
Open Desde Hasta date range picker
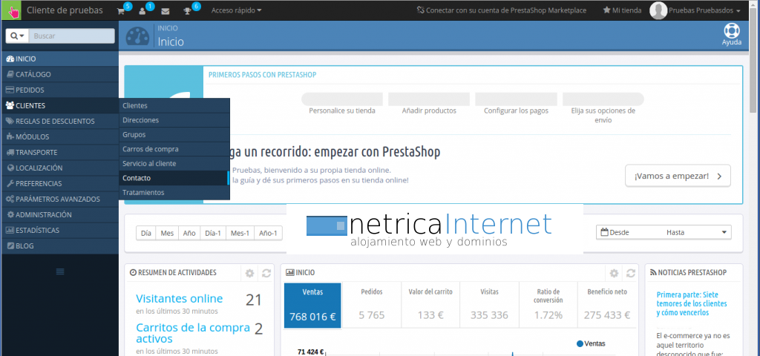[664, 232]
